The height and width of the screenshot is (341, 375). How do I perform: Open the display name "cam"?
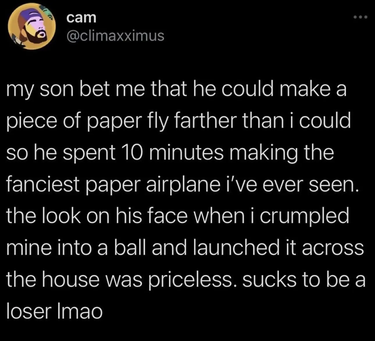[81, 18]
